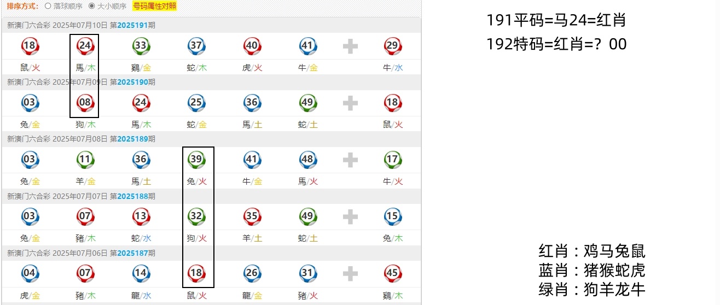Click the plus sign in issue 189 row
Screen dimensions: 720x305
click(350, 160)
